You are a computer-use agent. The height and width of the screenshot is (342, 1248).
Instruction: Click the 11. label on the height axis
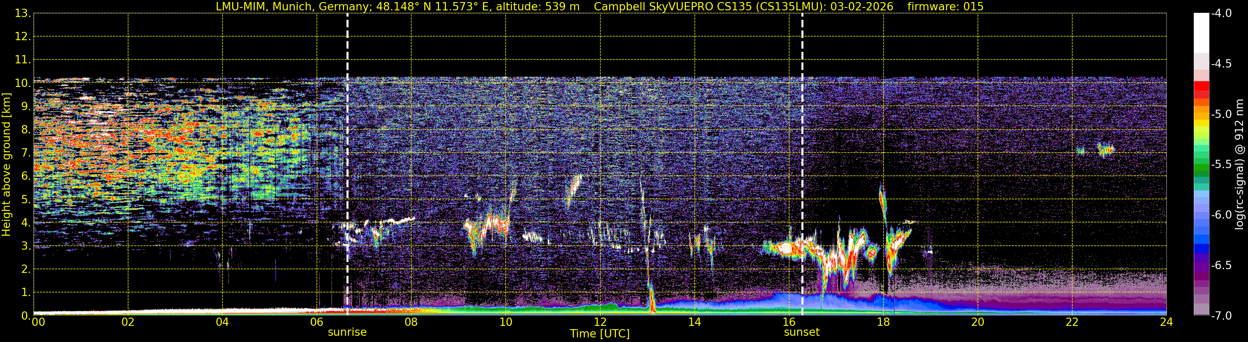pyautogui.click(x=23, y=60)
